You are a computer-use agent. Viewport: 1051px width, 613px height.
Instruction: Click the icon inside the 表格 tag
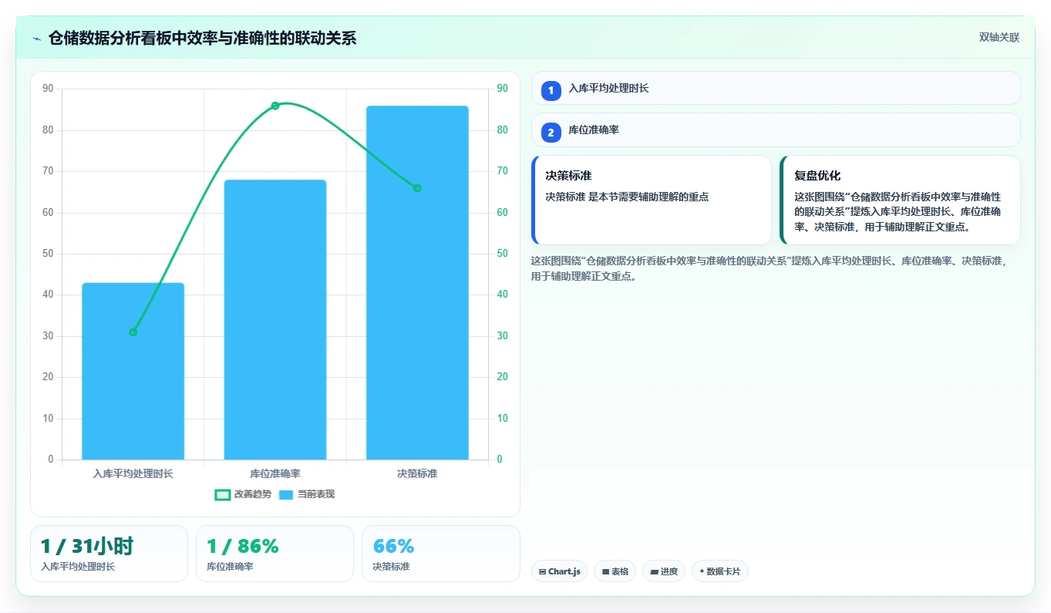pyautogui.click(x=605, y=572)
